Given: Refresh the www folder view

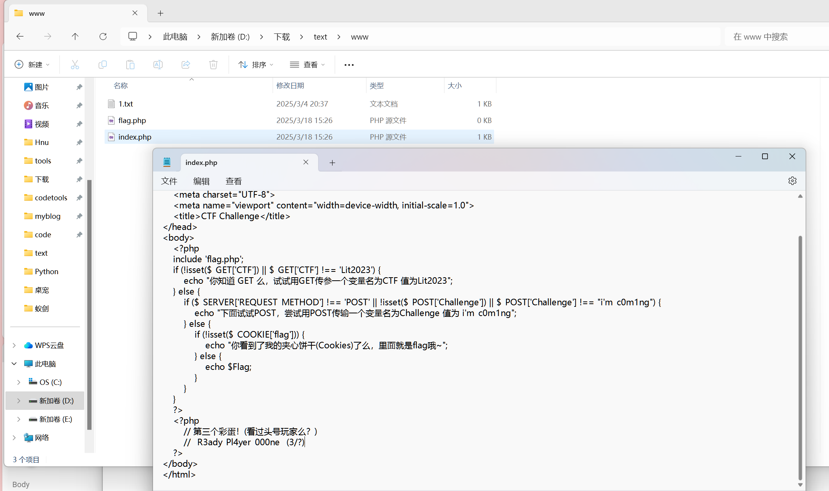Looking at the screenshot, I should [103, 37].
